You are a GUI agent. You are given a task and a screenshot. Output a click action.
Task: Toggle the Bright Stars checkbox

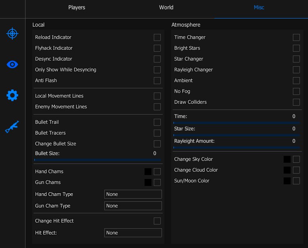point(296,48)
